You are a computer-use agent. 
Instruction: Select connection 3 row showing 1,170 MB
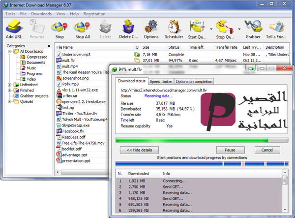click(x=199, y=193)
